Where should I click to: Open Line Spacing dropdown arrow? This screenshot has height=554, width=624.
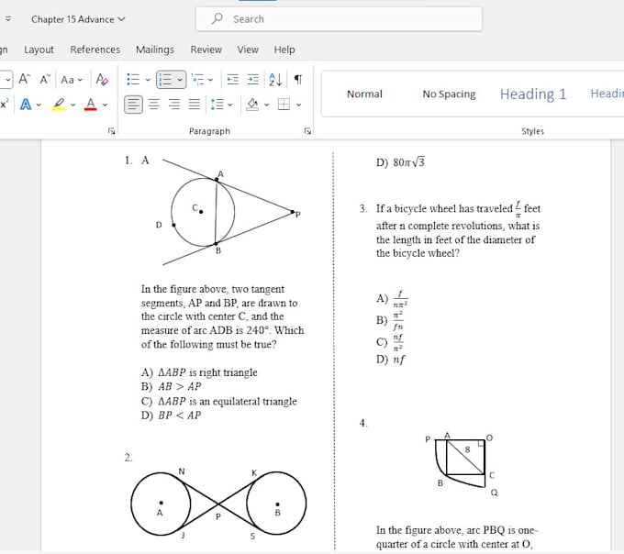[230, 105]
